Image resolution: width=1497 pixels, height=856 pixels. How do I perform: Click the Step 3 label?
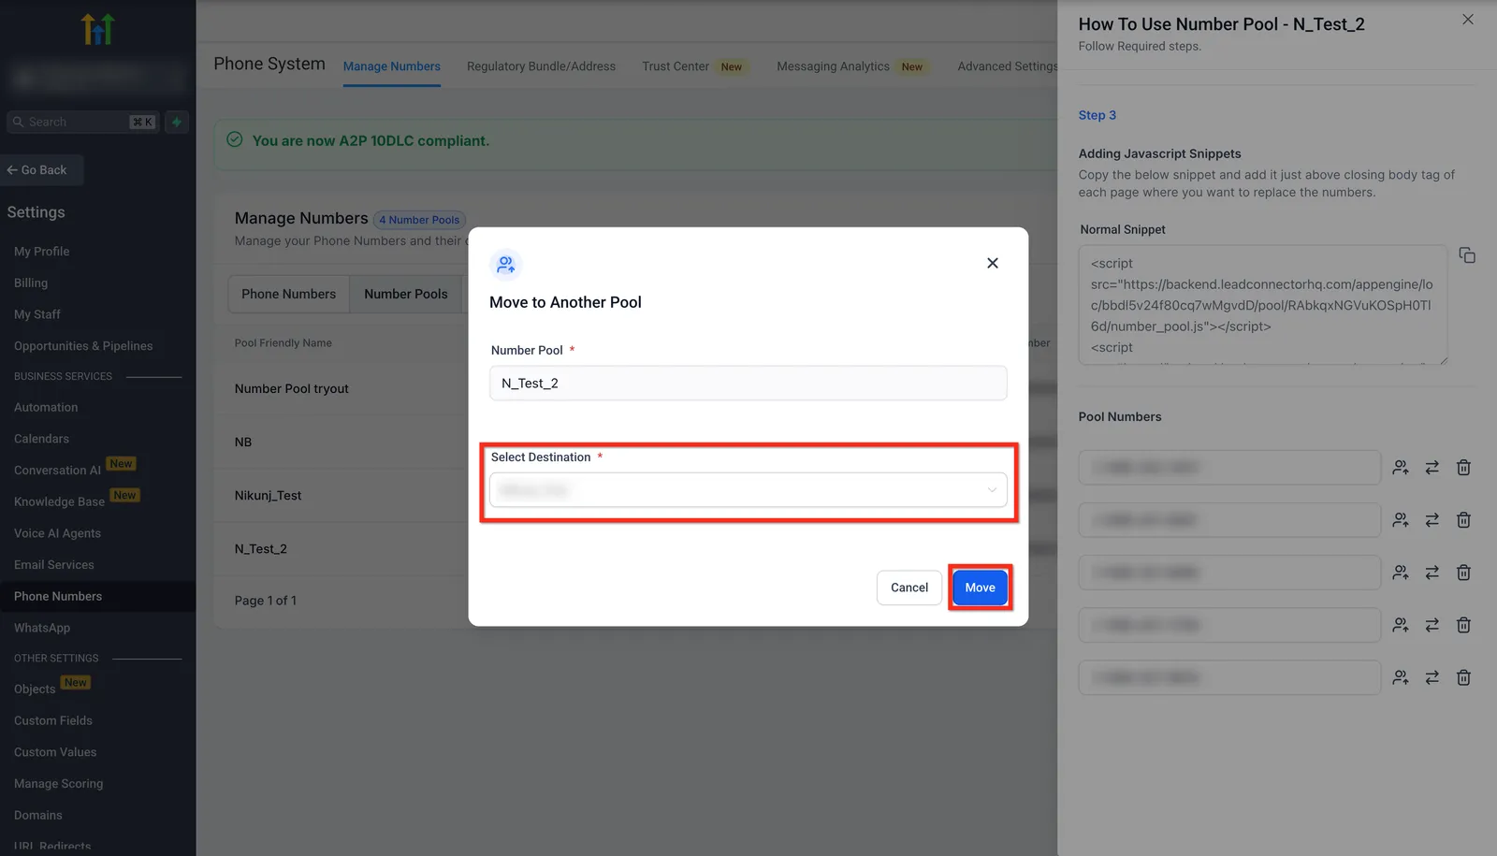[x=1097, y=115]
